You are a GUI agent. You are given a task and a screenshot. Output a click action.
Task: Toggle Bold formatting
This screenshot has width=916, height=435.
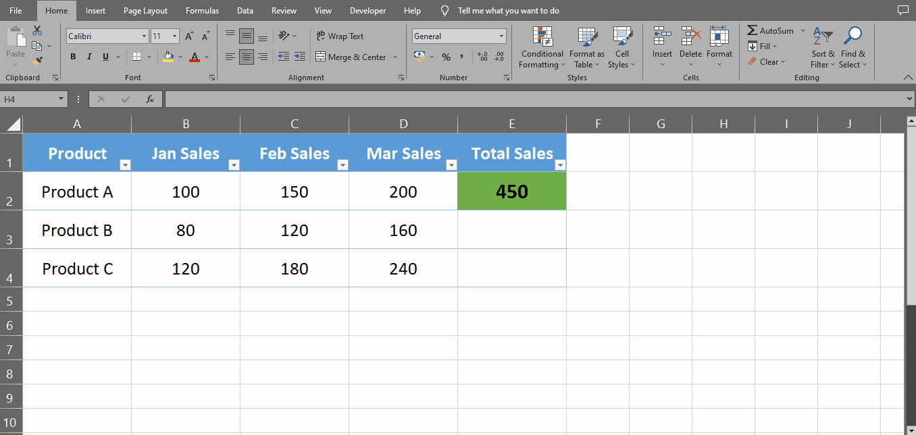73,57
